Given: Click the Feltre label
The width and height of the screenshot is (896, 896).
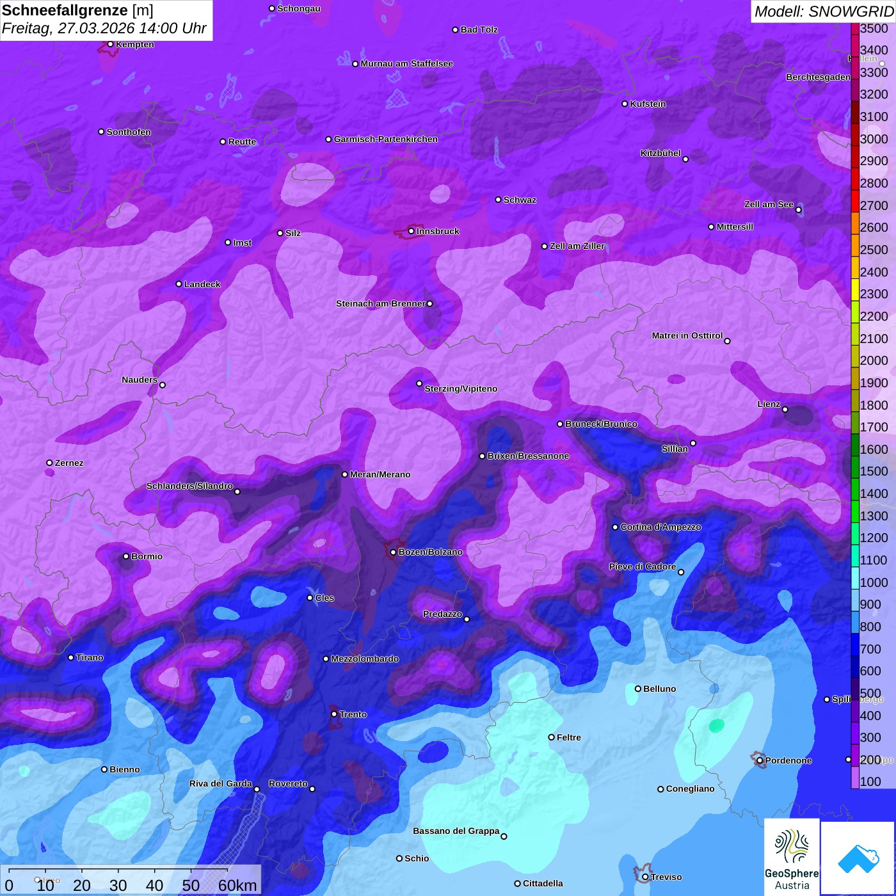Looking at the screenshot, I should pos(569,737).
